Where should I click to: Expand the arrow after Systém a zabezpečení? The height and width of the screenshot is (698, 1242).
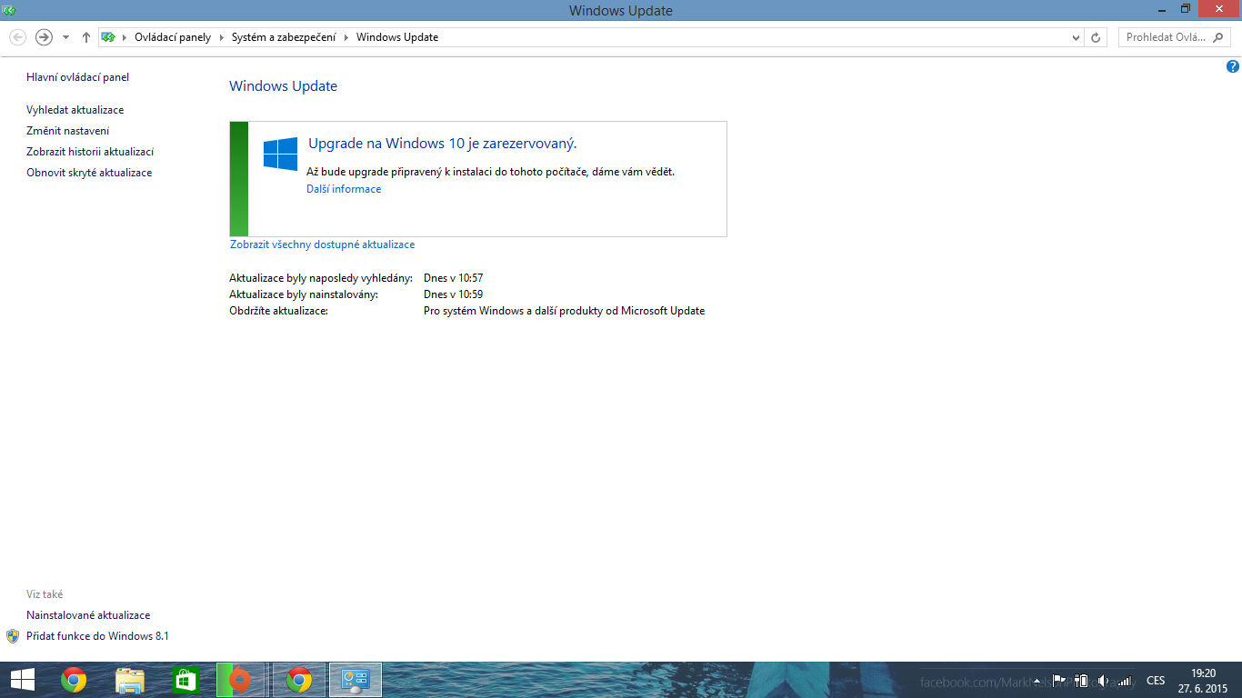[346, 37]
